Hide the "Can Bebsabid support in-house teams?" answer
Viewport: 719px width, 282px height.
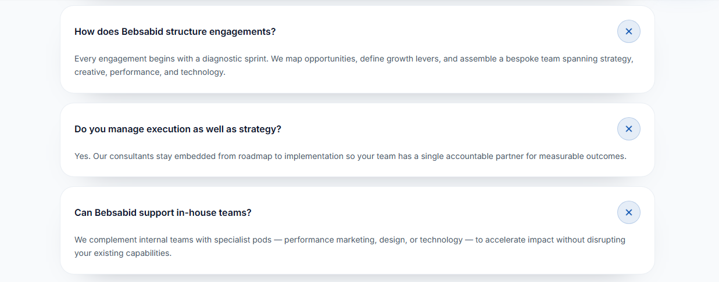click(x=628, y=212)
